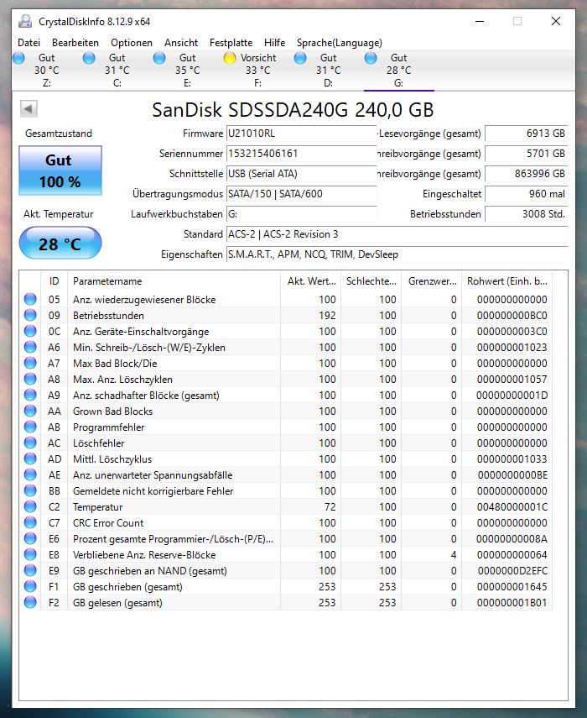Click status orb for attribute E8
The height and width of the screenshot is (718, 587).
pos(30,554)
